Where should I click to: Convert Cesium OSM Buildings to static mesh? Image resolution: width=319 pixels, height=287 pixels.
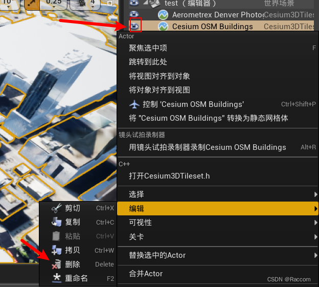pyautogui.click(x=218, y=118)
